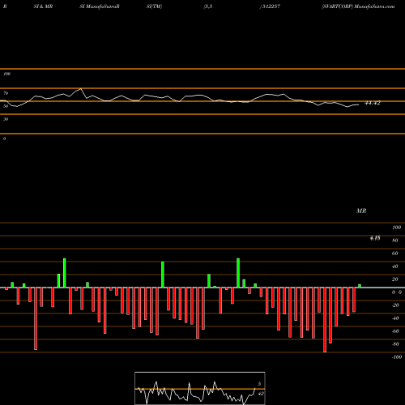Click the 60 label on the MR scale
This screenshot has width=405, height=405.
point(395,254)
